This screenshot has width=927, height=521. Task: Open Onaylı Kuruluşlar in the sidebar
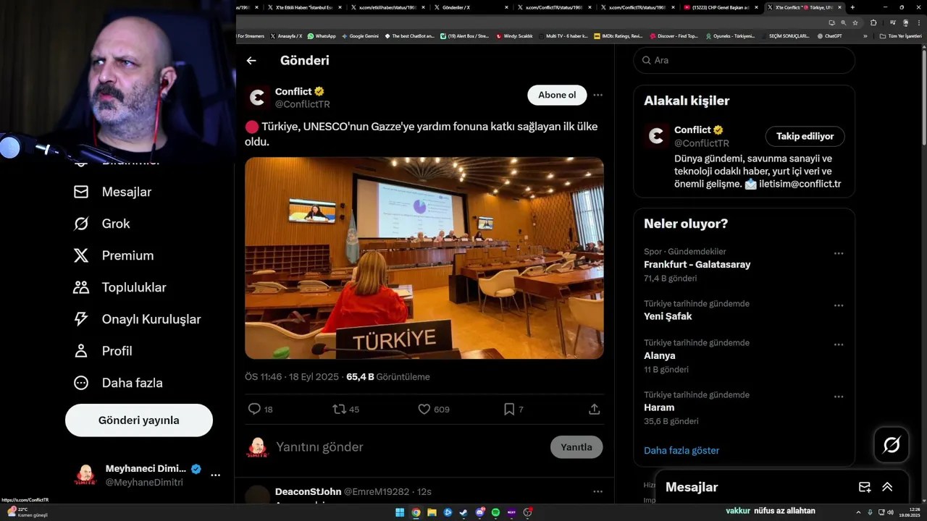click(x=138, y=319)
